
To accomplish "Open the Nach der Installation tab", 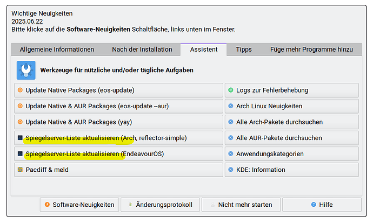I will click(x=142, y=50).
